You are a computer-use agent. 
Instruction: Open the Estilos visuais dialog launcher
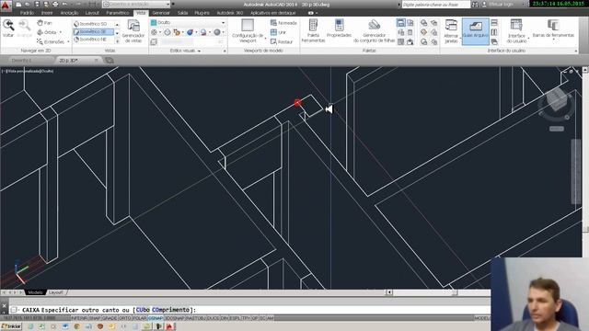(x=225, y=51)
